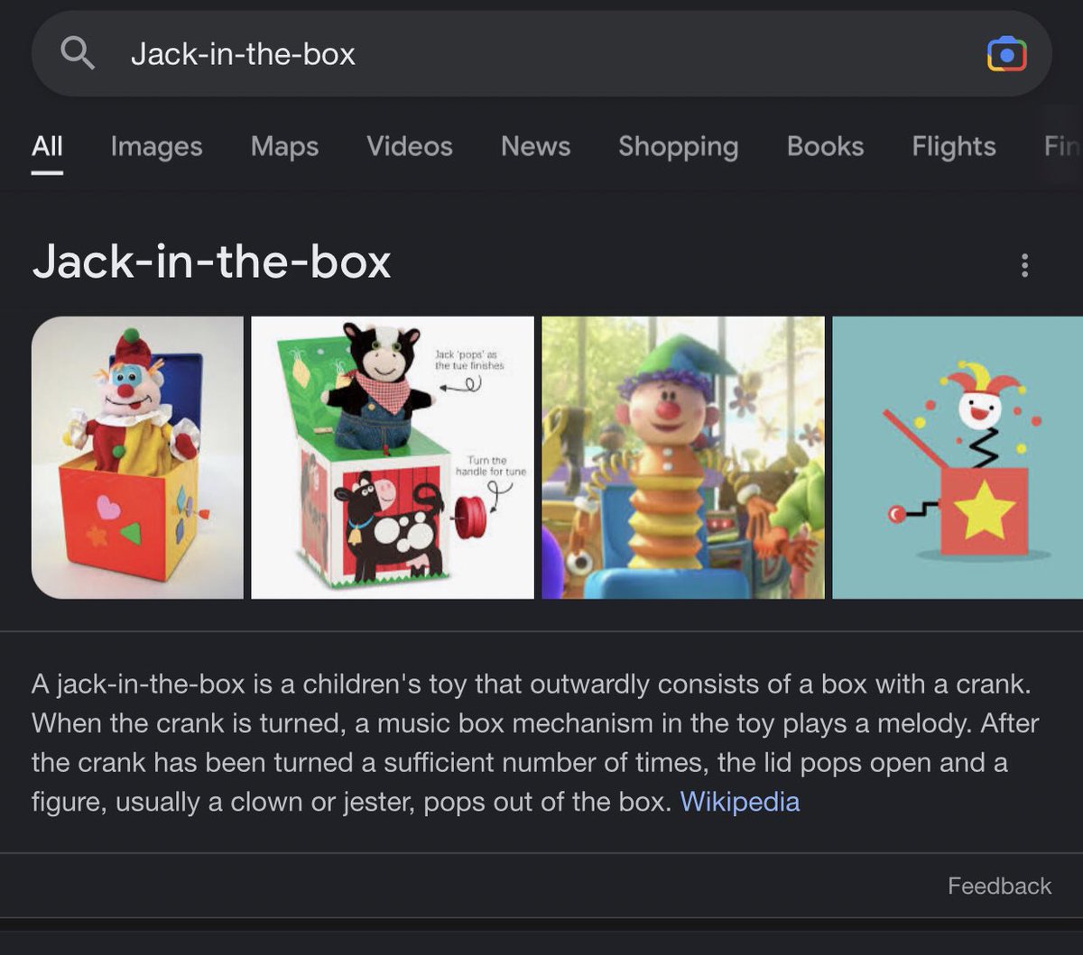Click the jack-in-the-box description paragraph
The width and height of the screenshot is (1083, 955).
535,743
